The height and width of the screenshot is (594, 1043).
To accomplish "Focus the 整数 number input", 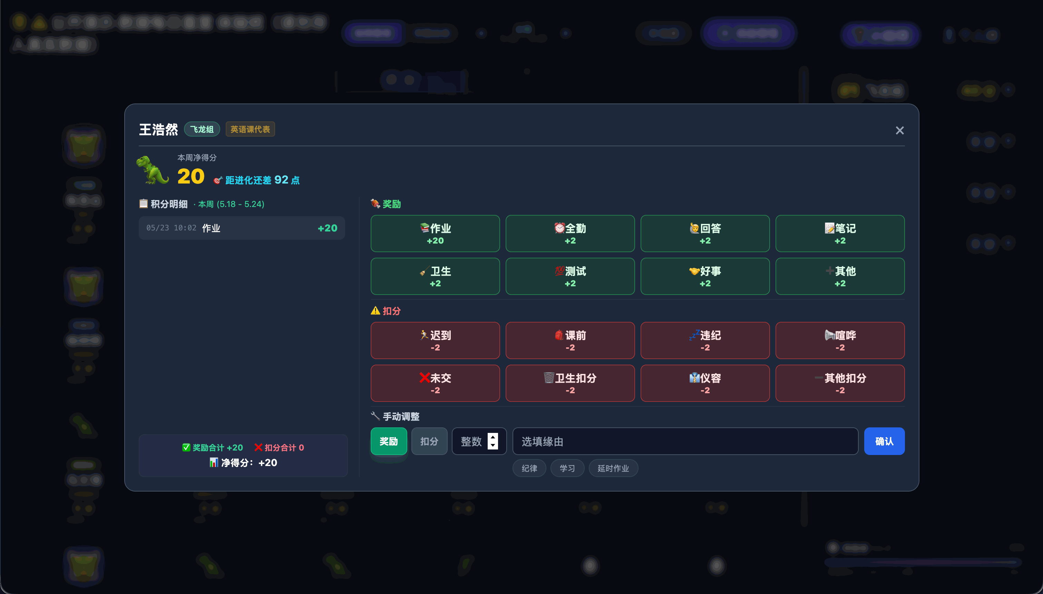I will (x=479, y=441).
